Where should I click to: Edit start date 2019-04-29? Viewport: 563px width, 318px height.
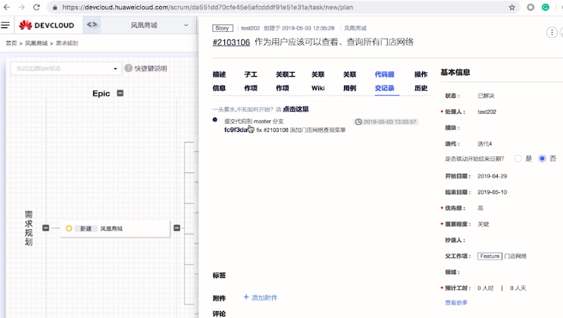tap(493, 176)
